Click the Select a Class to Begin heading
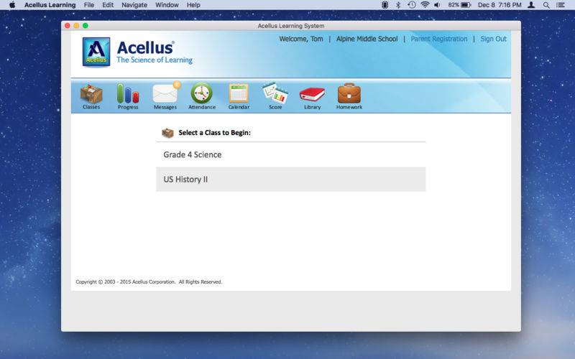The image size is (575, 359). coord(214,133)
